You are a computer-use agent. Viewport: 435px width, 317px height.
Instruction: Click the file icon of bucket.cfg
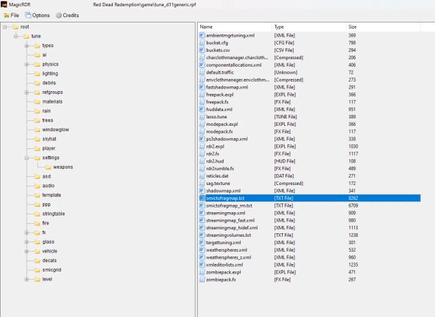(x=202, y=43)
